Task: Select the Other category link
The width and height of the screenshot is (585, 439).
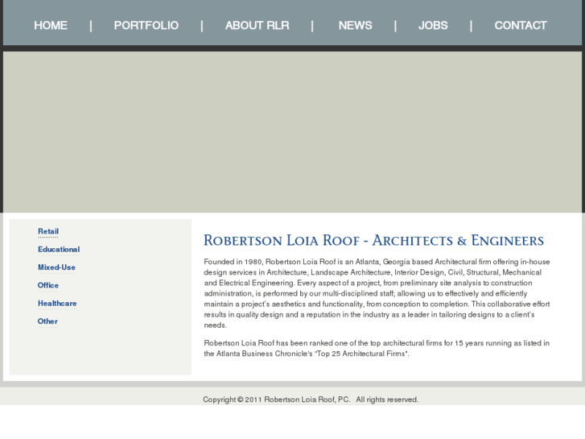Action: click(47, 321)
